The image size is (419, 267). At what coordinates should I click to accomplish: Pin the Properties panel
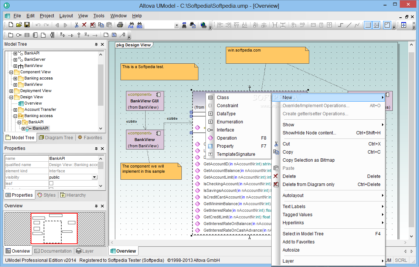(96, 149)
